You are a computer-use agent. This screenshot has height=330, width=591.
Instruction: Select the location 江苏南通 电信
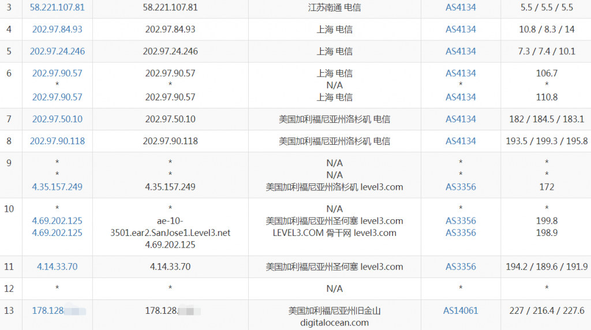coord(334,7)
